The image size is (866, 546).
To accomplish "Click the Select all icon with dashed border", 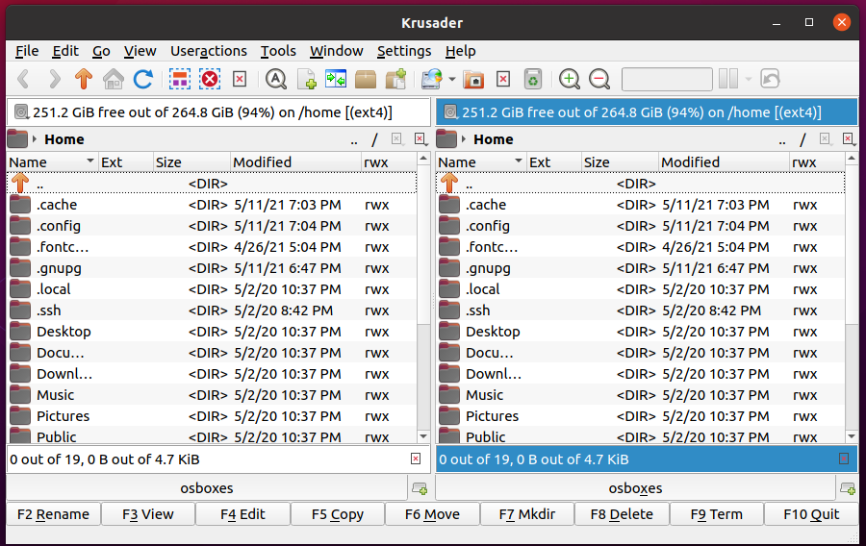I will click(x=180, y=80).
